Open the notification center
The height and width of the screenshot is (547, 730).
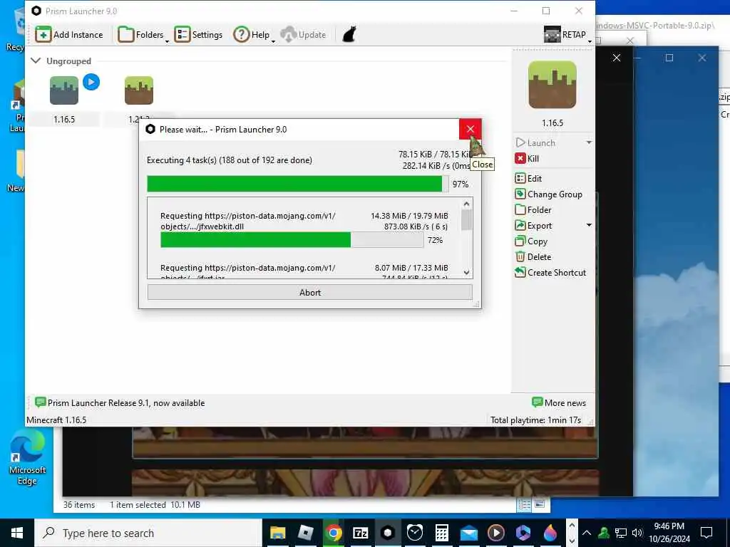(706, 533)
